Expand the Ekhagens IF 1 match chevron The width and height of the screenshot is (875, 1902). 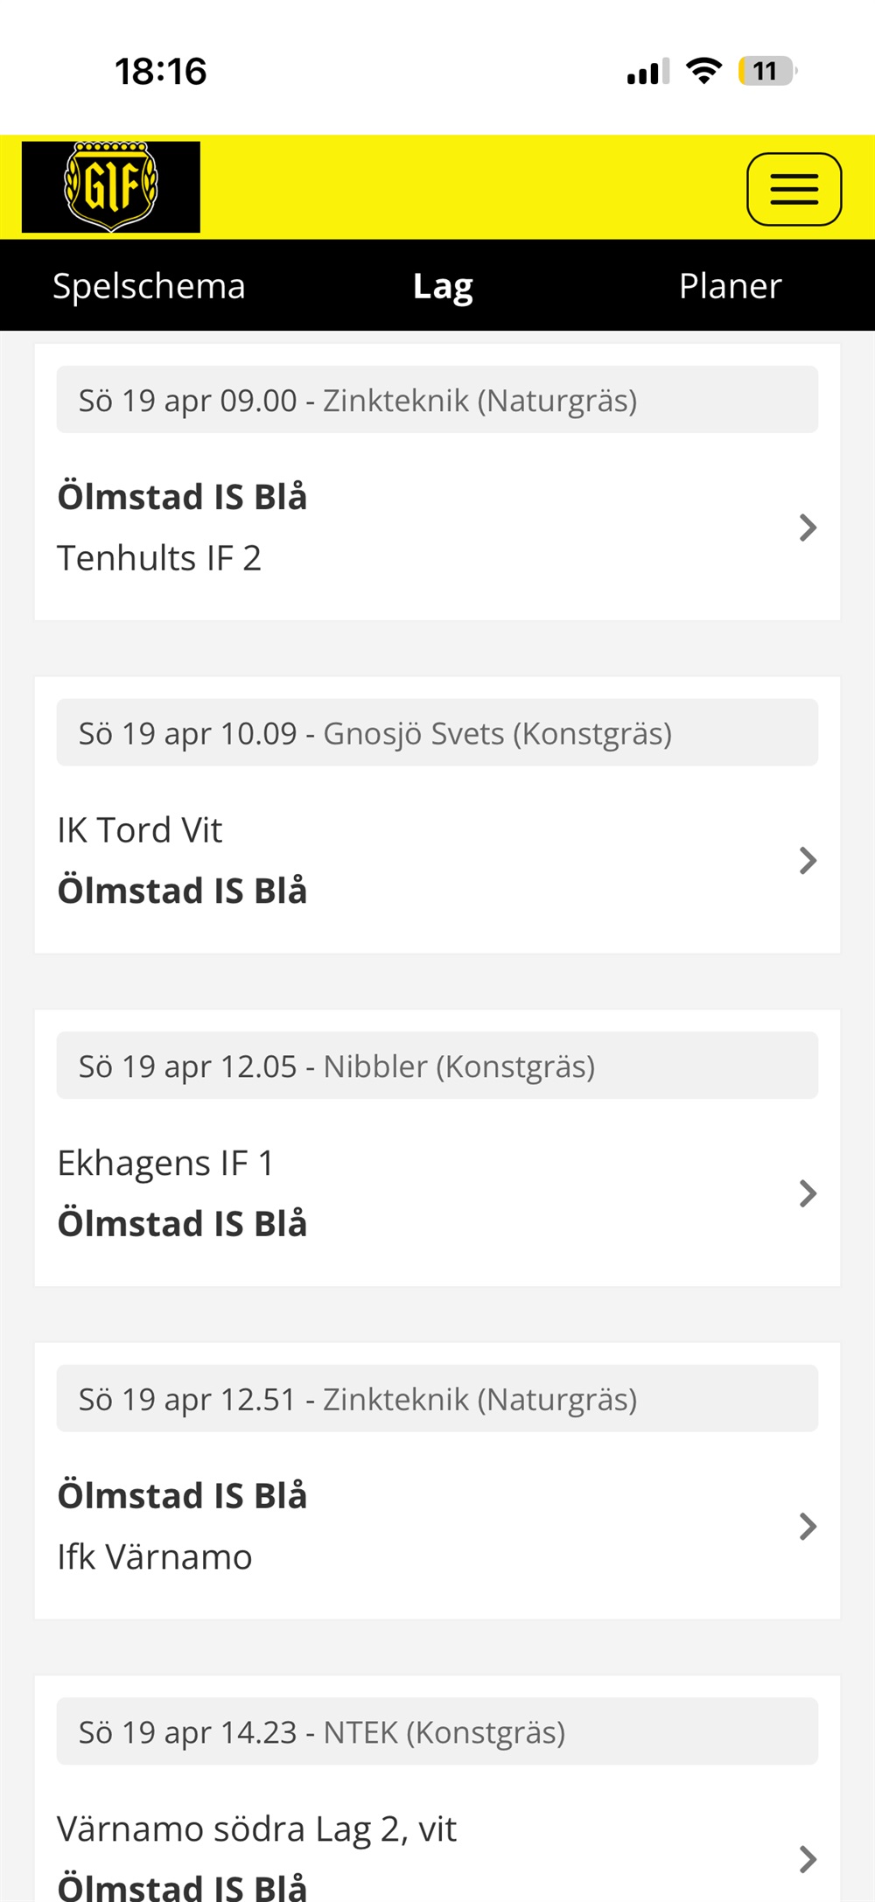tap(808, 1193)
